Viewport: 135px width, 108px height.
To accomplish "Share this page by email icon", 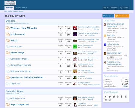I will tap(106, 100).
